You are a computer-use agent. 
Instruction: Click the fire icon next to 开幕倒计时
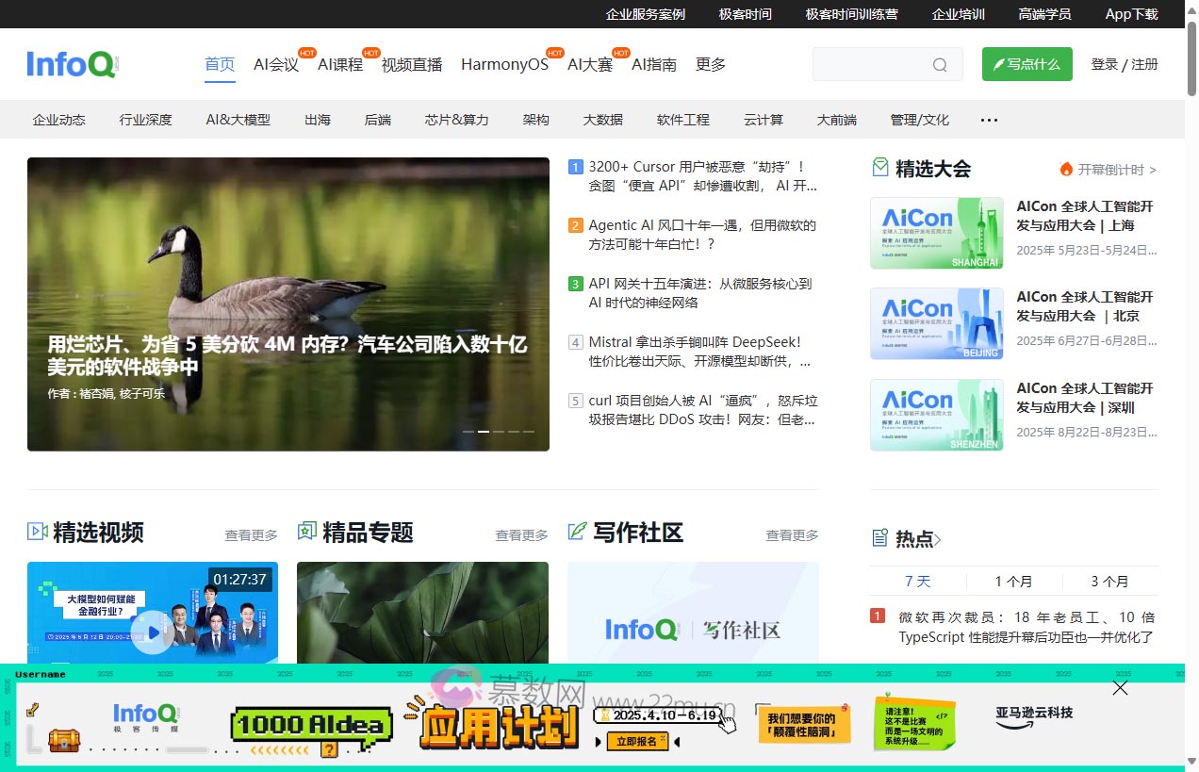(x=1066, y=170)
